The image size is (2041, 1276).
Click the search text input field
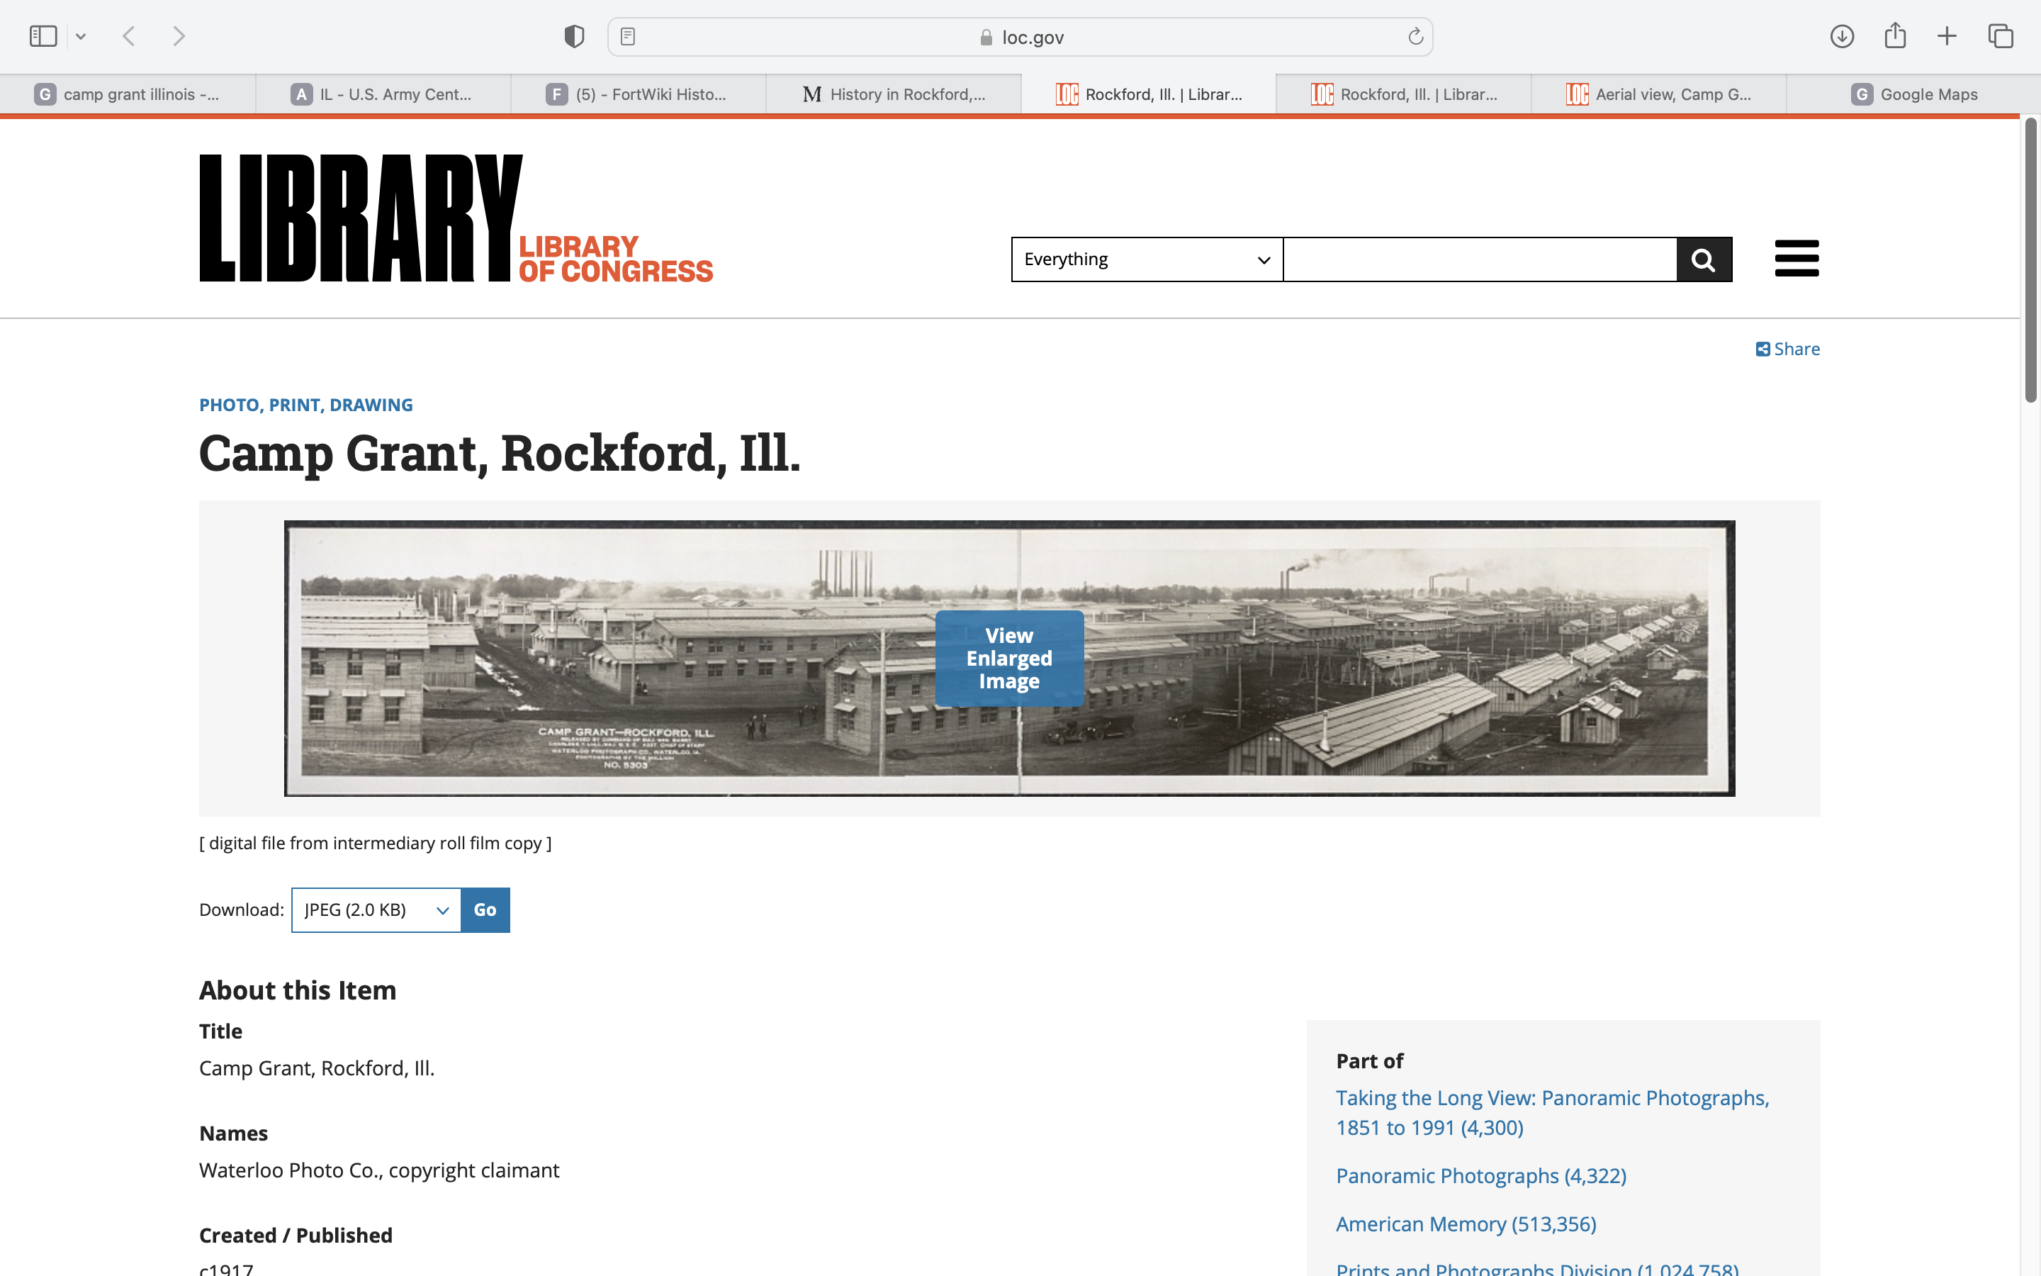(1479, 259)
